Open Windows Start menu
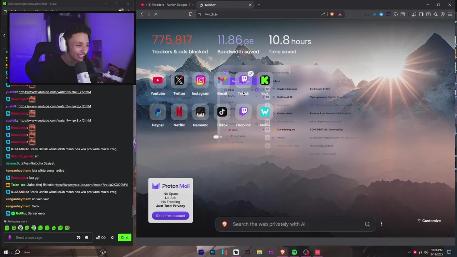 [x=5, y=252]
